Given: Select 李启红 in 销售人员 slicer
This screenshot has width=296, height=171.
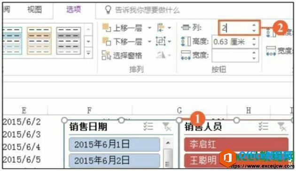Looking at the screenshot, I should [x=236, y=144].
